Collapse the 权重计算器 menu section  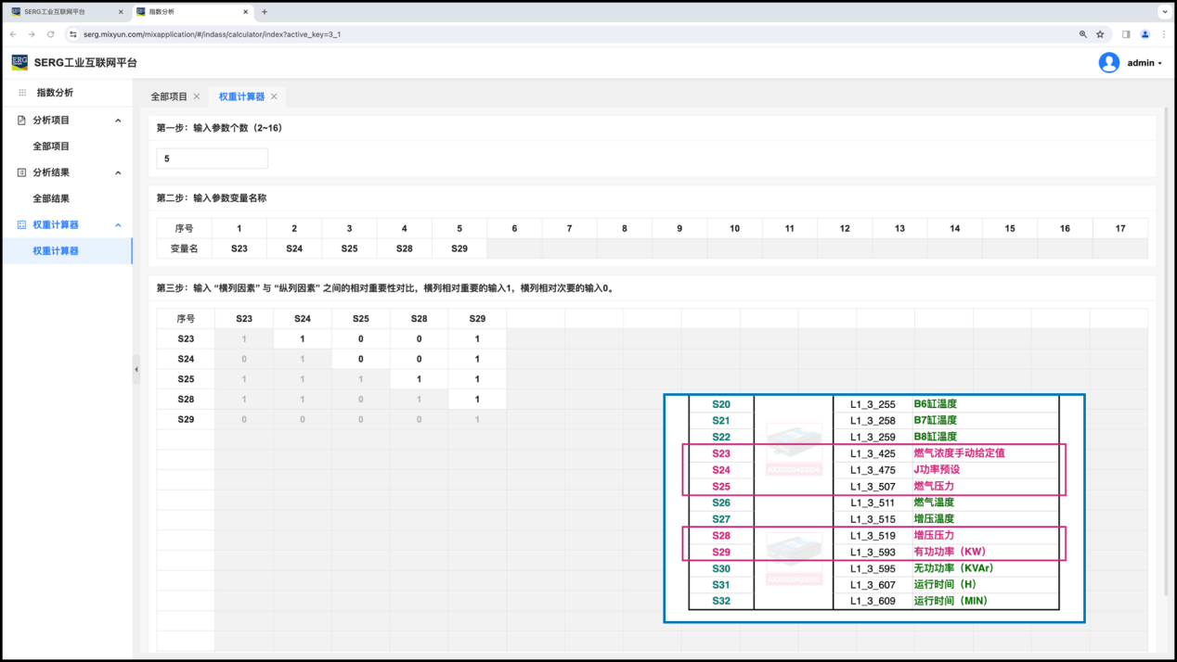[118, 225]
